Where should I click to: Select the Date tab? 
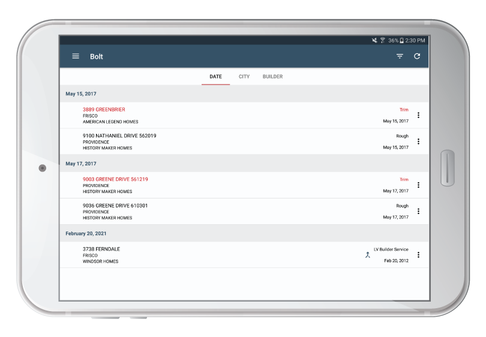216,77
